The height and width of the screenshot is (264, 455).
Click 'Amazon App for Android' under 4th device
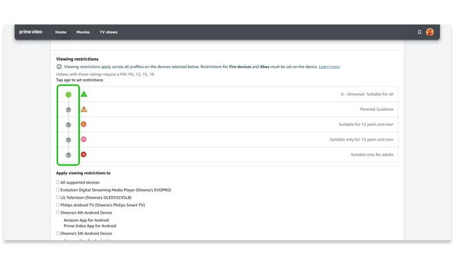[86, 220]
